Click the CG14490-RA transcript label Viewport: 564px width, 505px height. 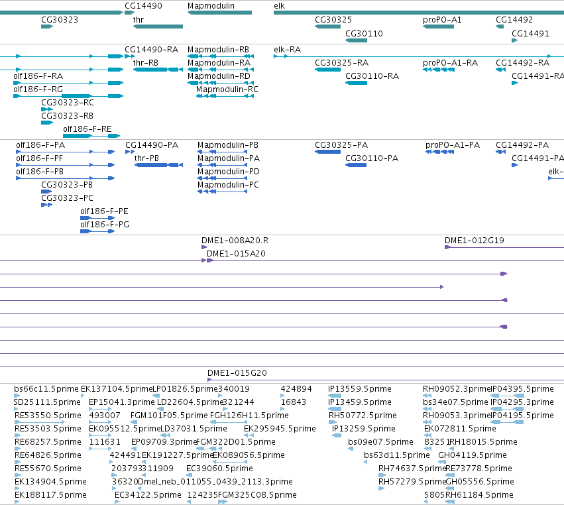151,49
